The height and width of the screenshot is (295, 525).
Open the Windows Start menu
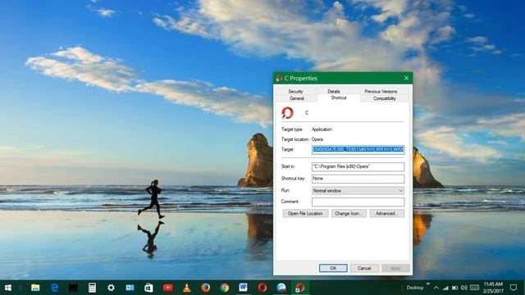click(7, 288)
